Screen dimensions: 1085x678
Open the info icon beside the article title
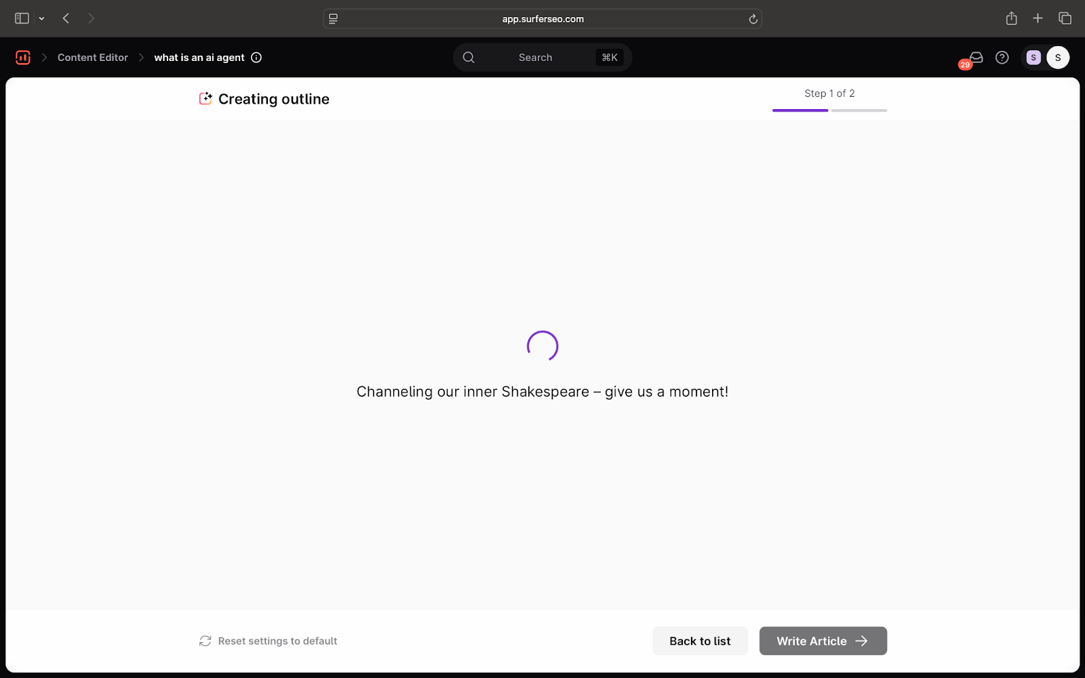(x=256, y=58)
